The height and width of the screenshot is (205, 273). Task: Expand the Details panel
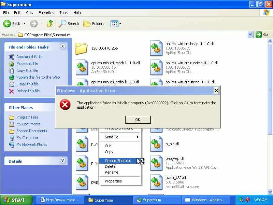pyautogui.click(x=63, y=161)
